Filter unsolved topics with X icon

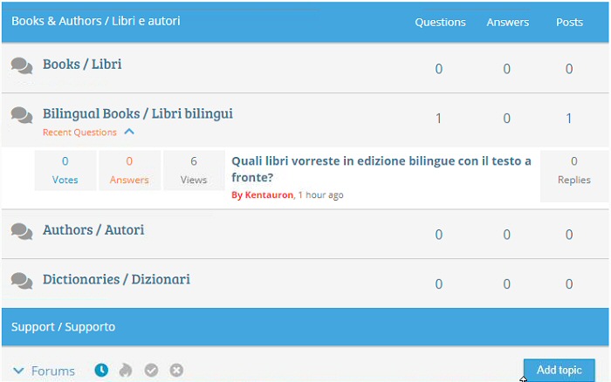(176, 371)
